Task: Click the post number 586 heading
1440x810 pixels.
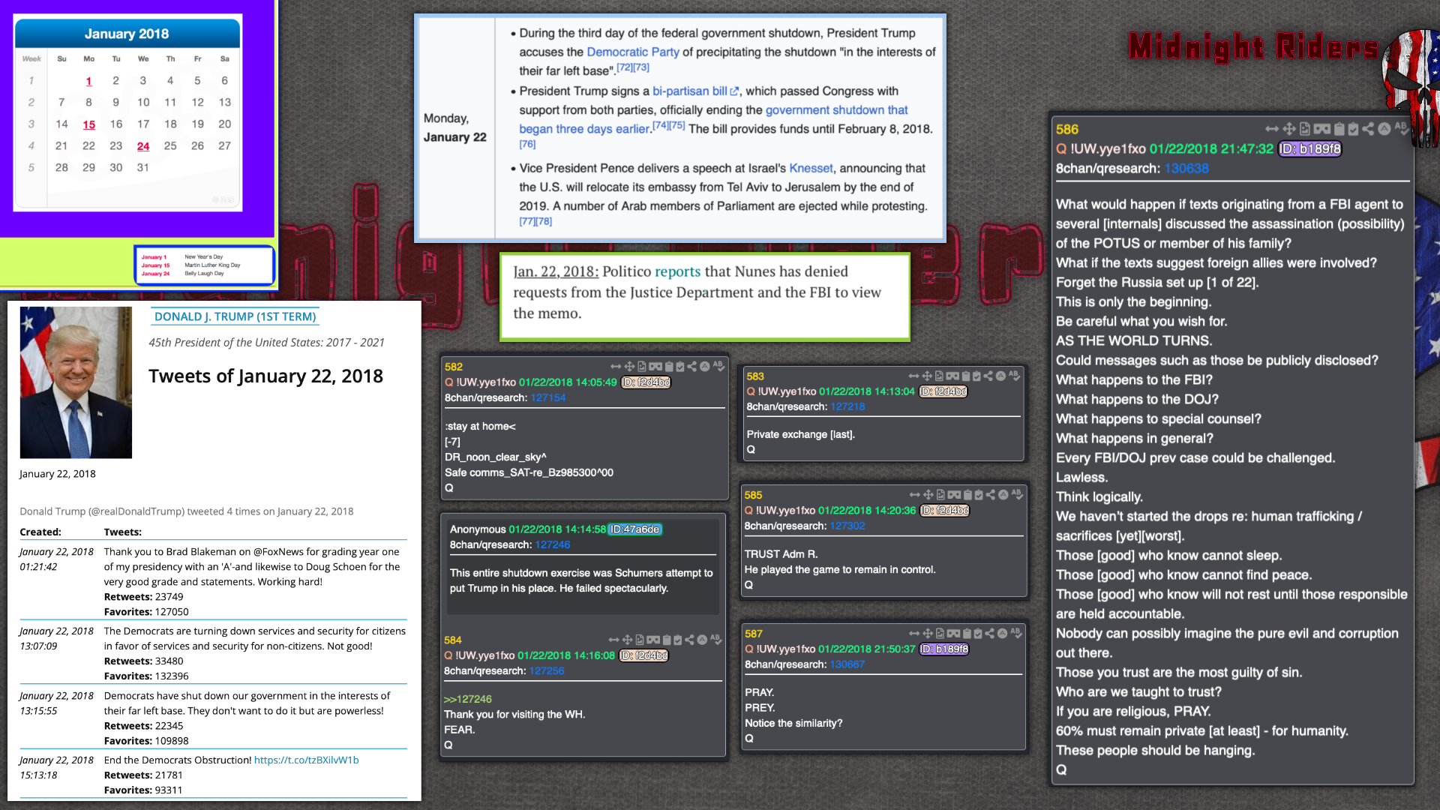Action: (1067, 129)
